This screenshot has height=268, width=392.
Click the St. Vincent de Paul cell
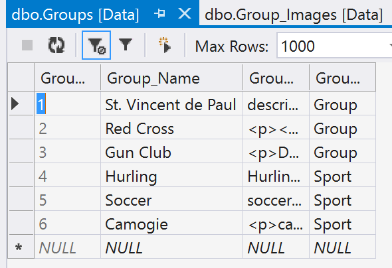point(171,103)
